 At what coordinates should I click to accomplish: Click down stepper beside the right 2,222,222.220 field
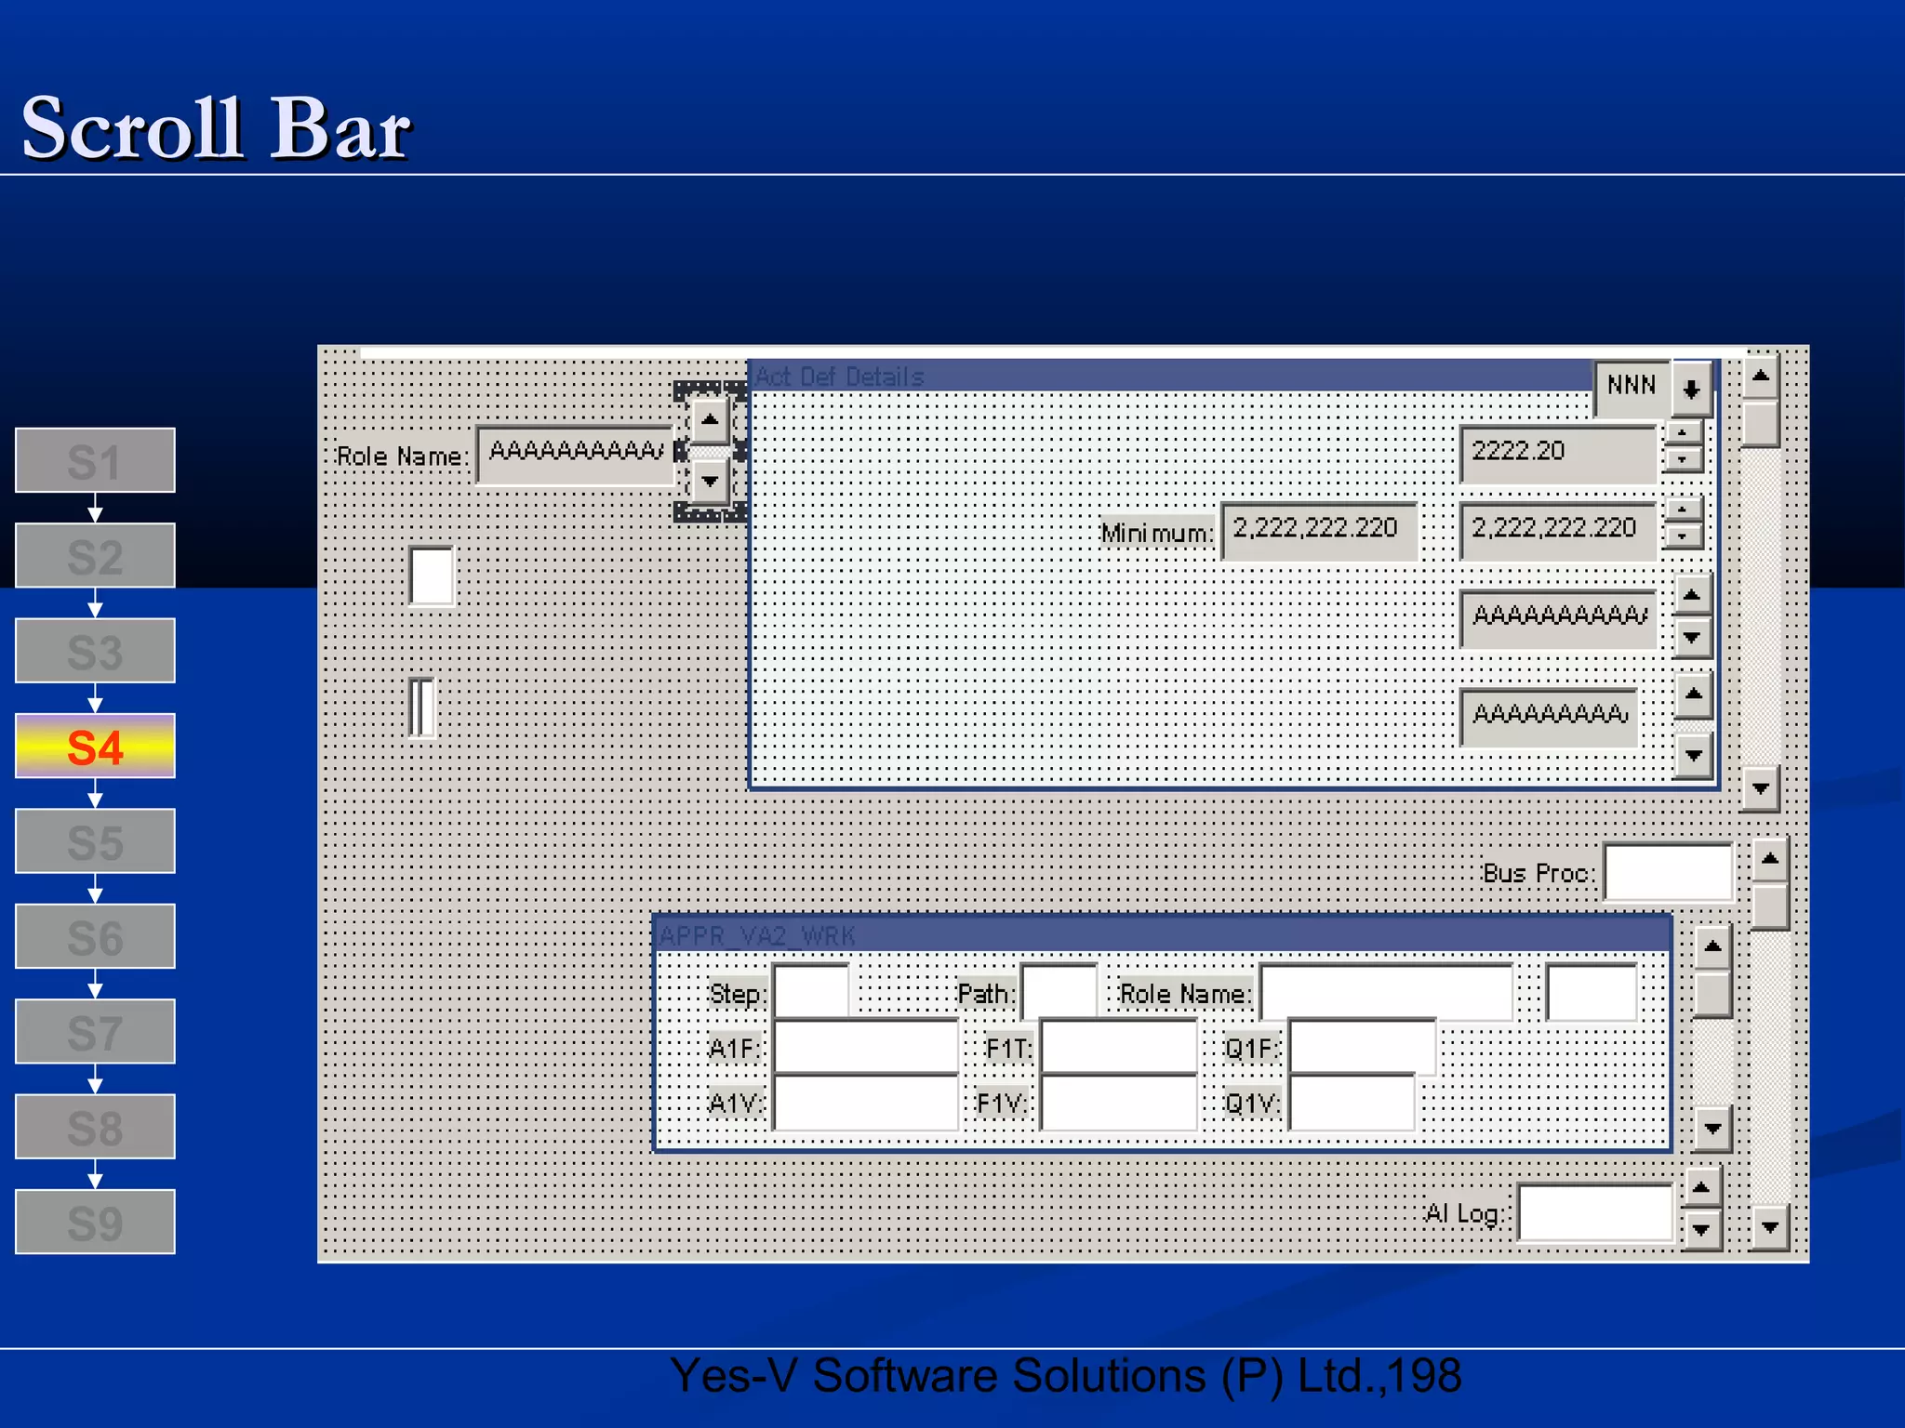[x=1683, y=536]
